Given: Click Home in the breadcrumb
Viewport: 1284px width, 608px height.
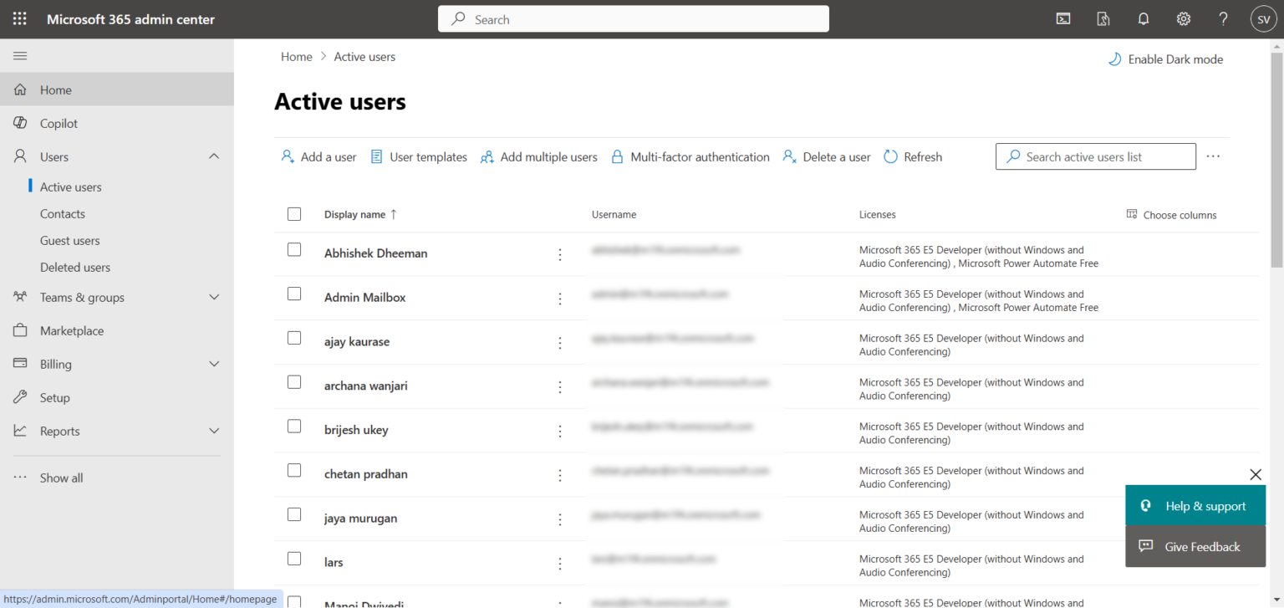Looking at the screenshot, I should coord(296,57).
